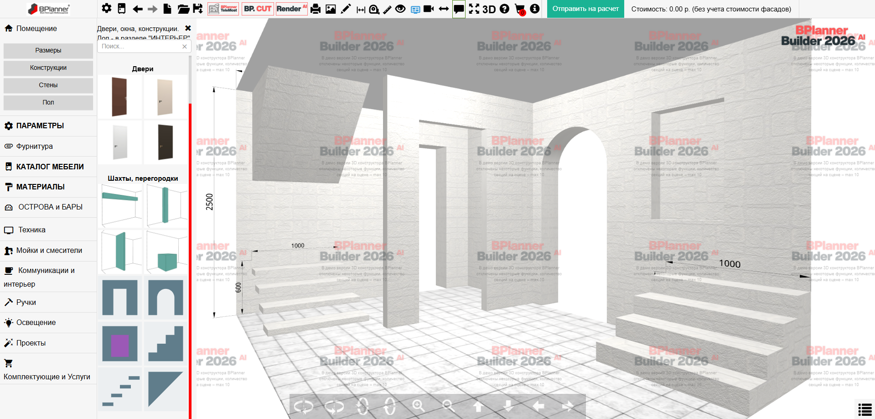875x419 pixels.
Task: Open the list menu icon bottom-right
Action: [x=865, y=409]
